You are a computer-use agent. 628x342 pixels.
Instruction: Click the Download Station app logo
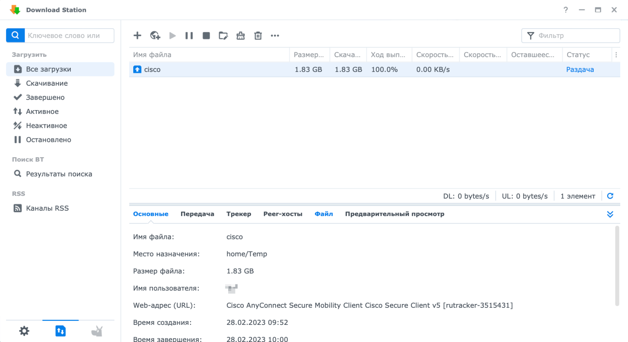pyautogui.click(x=15, y=10)
